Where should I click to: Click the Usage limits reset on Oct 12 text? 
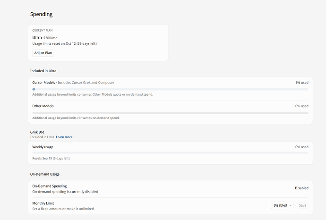[64, 43]
